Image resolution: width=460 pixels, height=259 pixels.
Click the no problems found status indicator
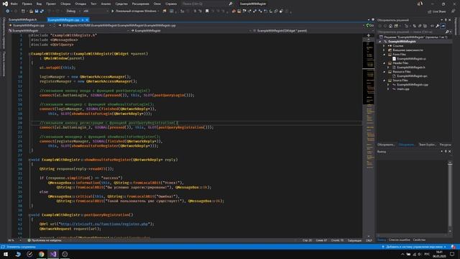[x=45, y=240]
